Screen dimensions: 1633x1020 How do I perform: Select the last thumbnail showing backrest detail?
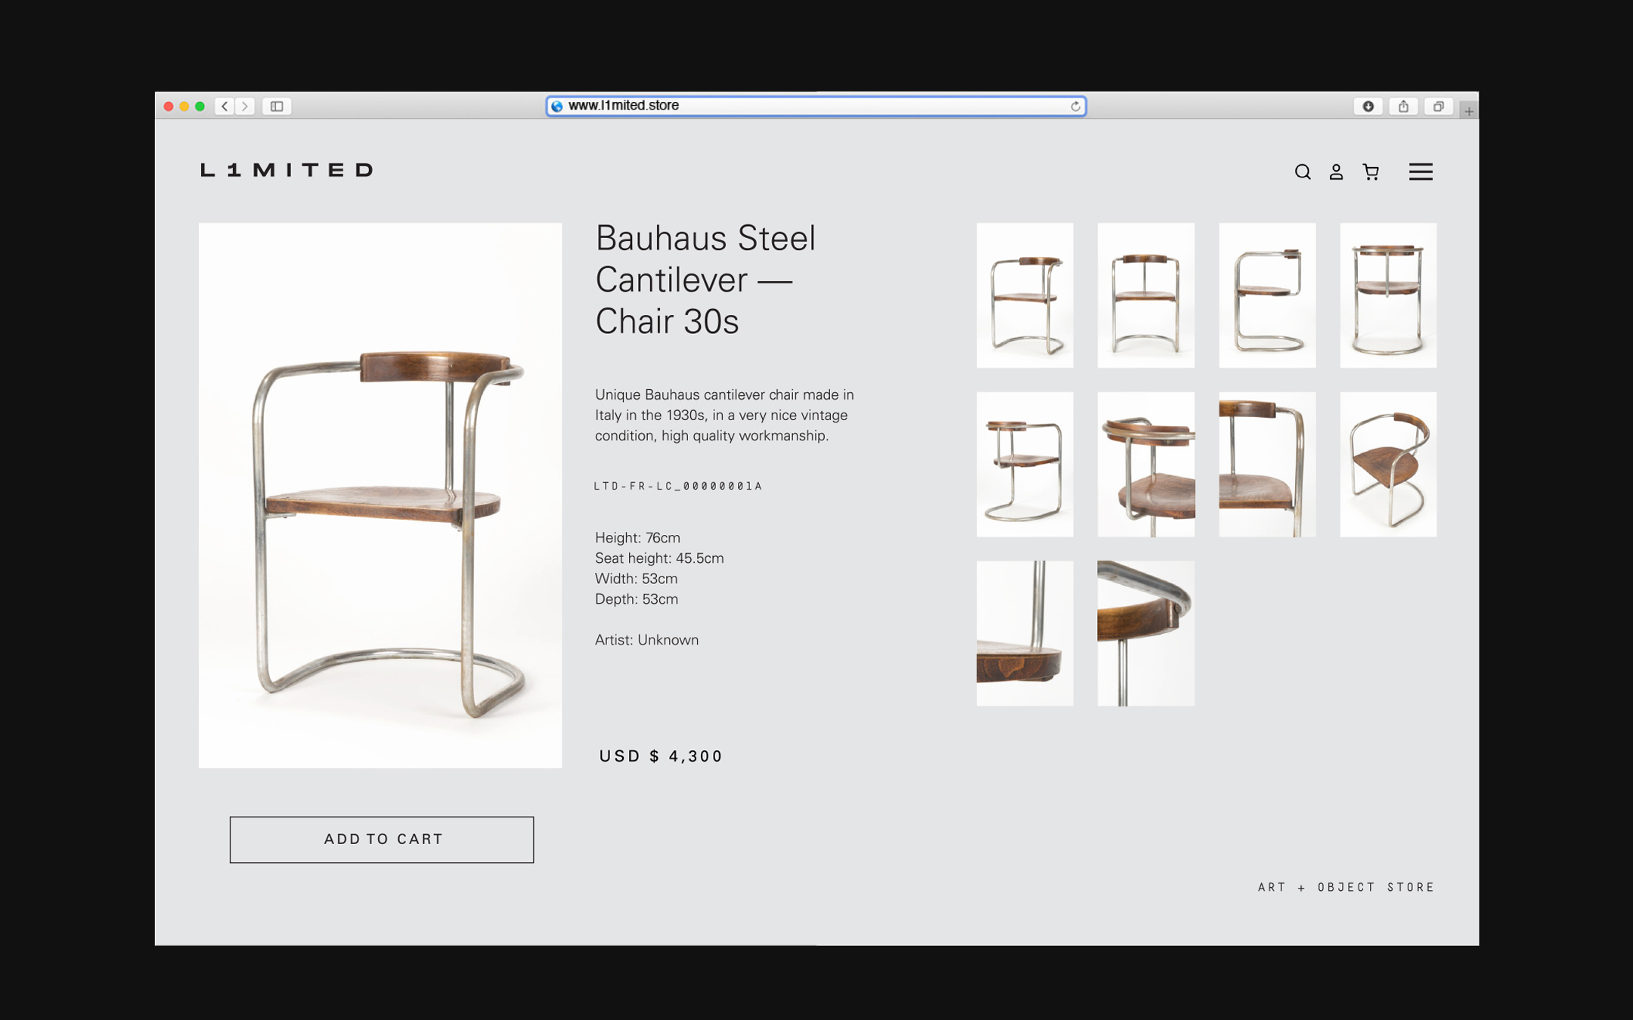(1145, 633)
